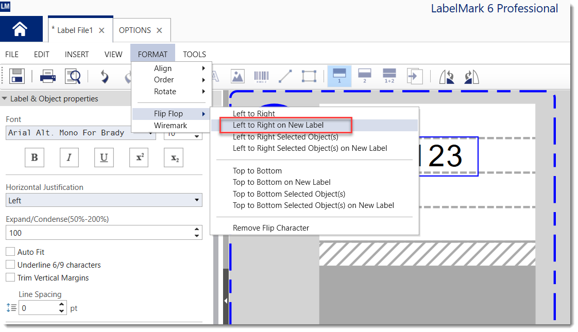The image size is (578, 332).
Task: Insert a barcode using the toolbar icon
Action: [261, 76]
